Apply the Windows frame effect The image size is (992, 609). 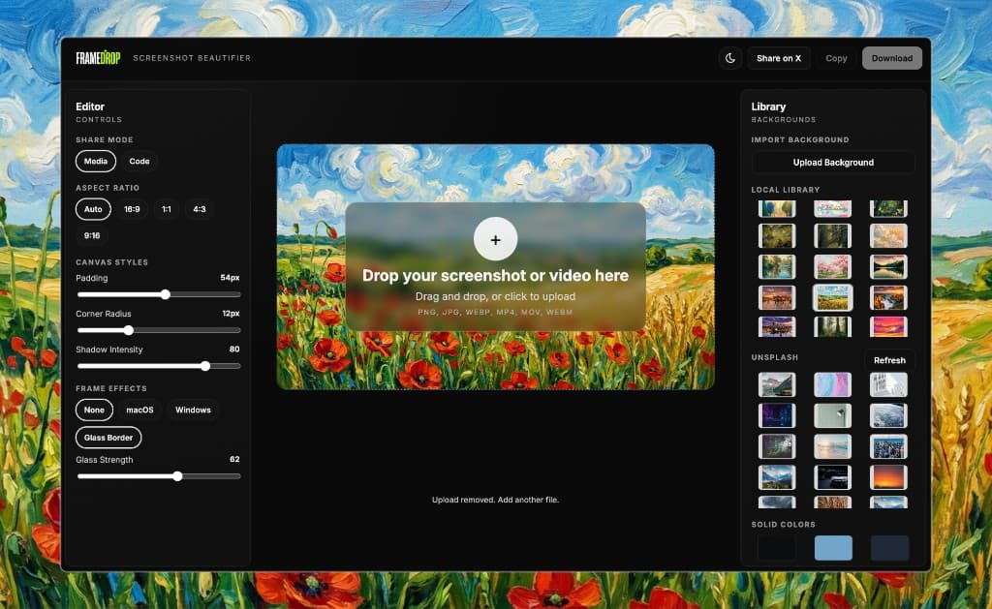pos(193,410)
